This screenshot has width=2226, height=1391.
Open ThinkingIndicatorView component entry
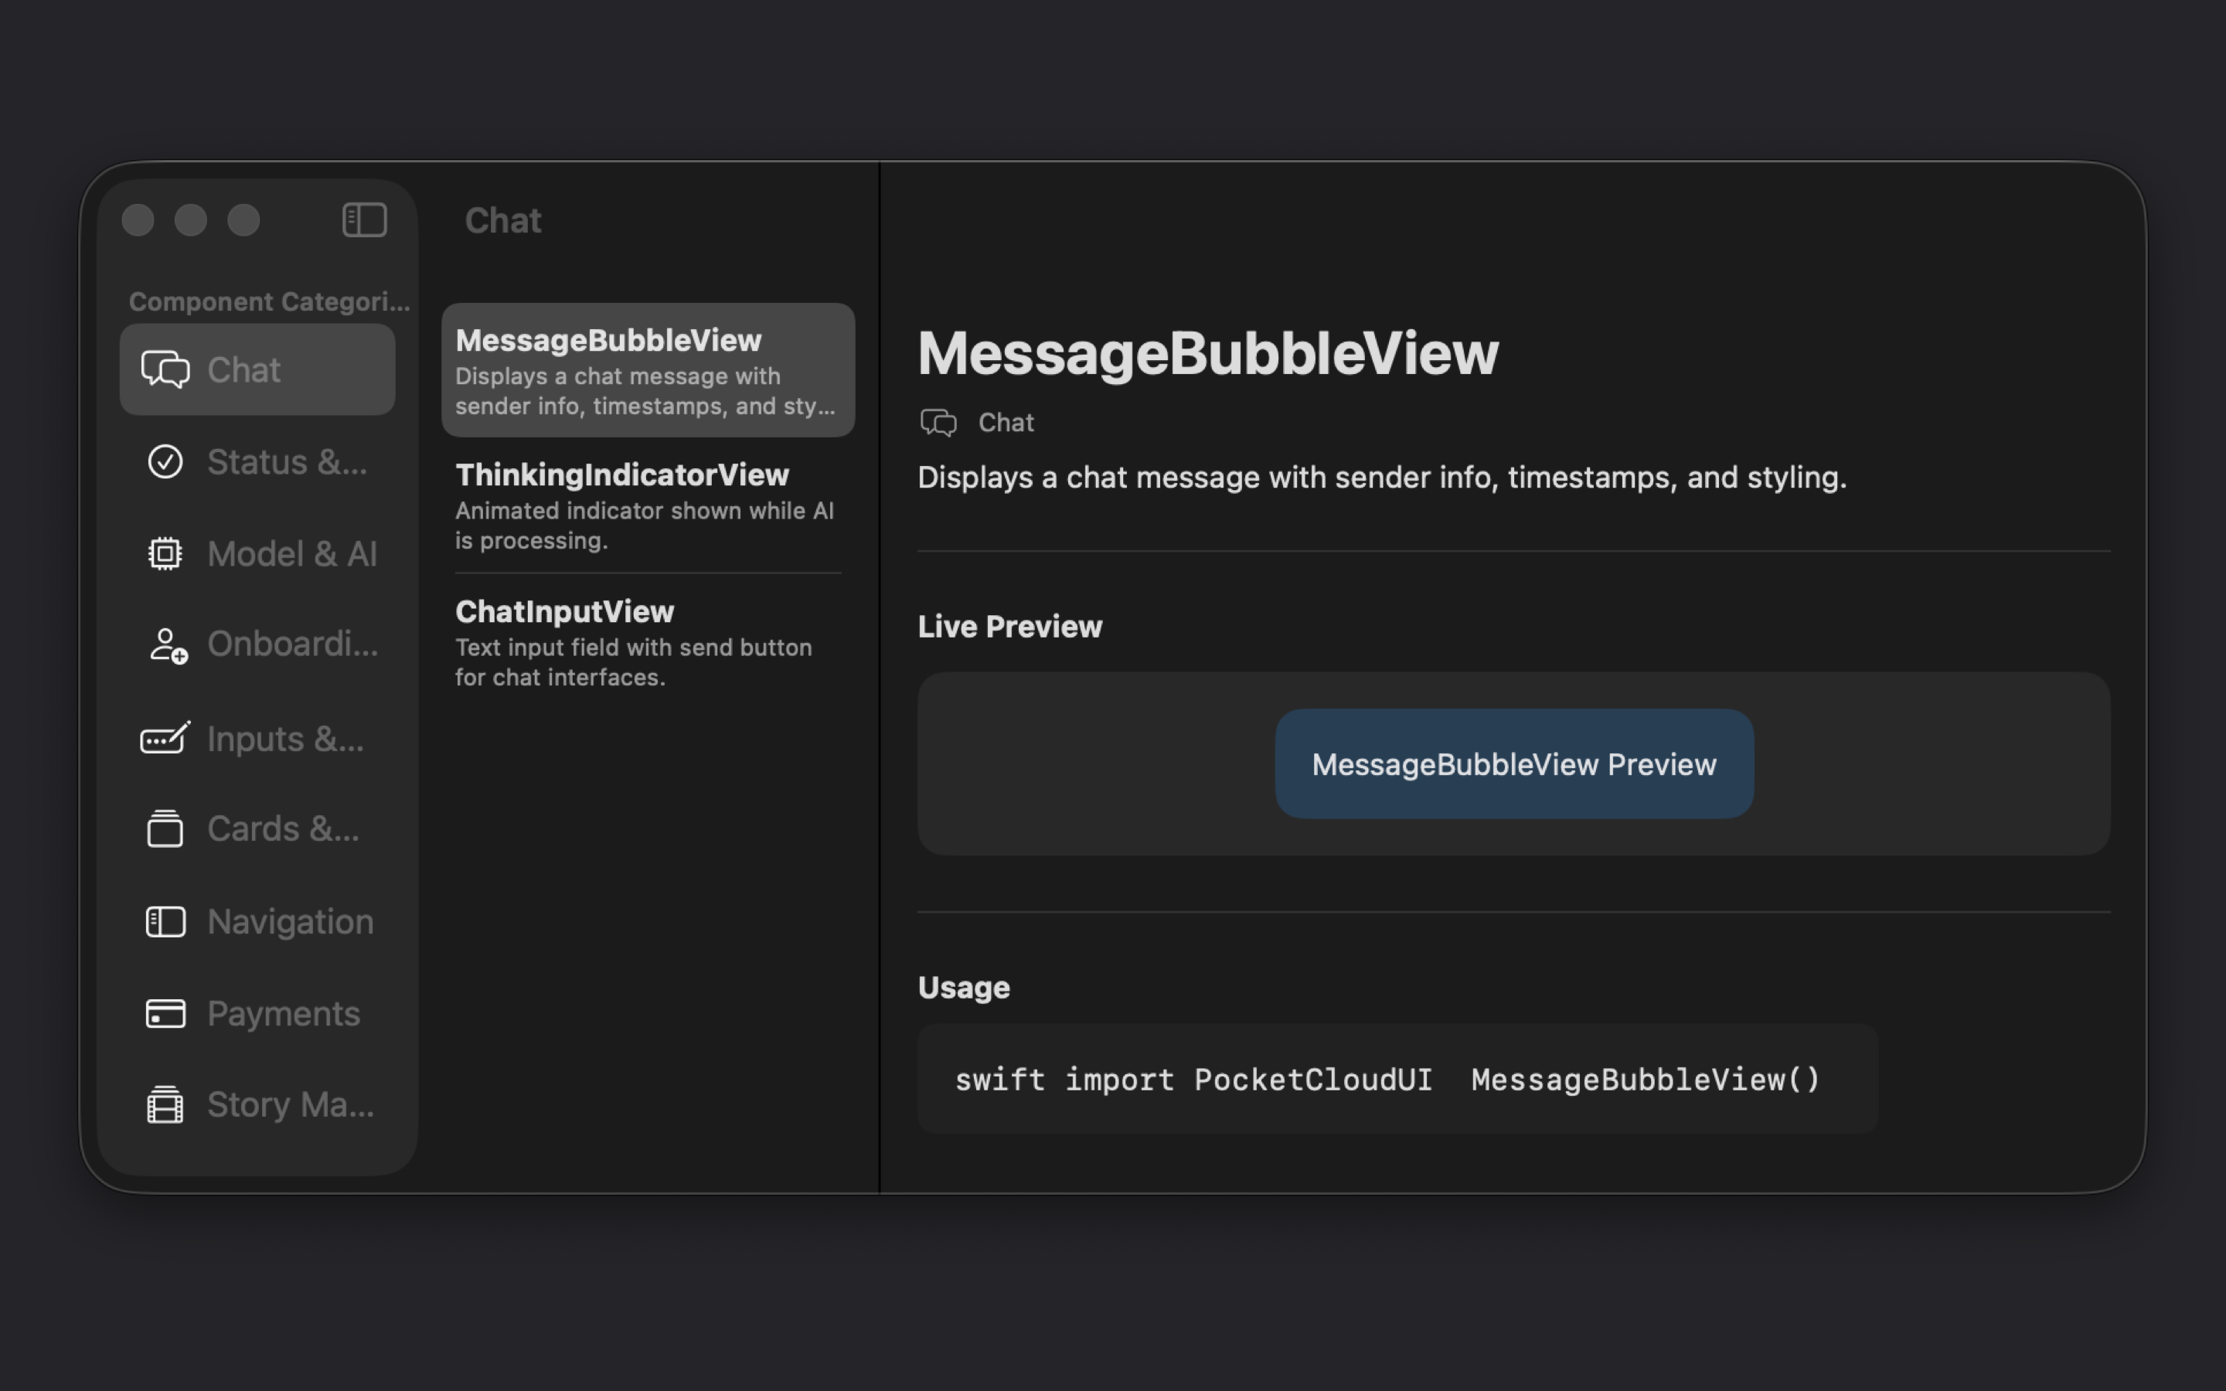[x=648, y=505]
